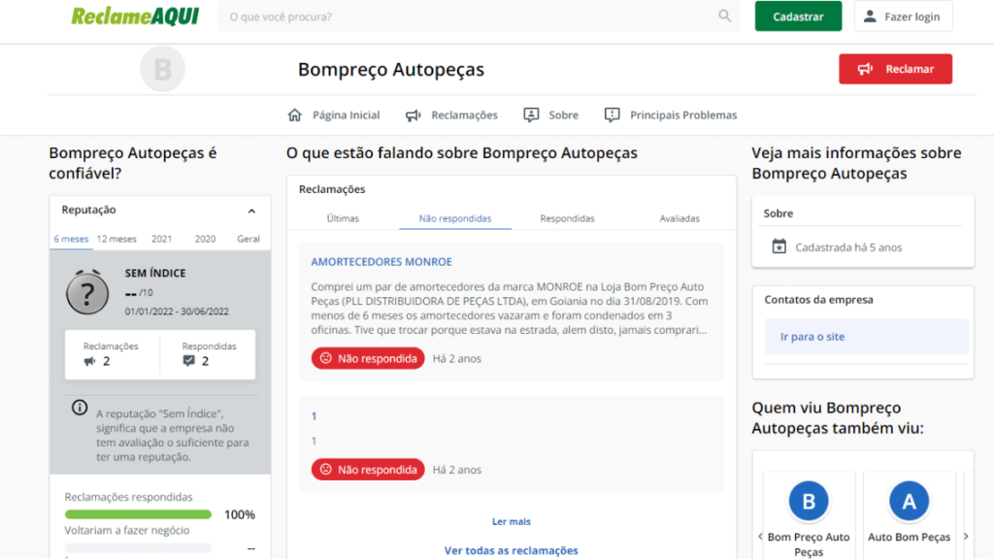Open the Principais Problemas menu item
This screenshot has width=994, height=559.
671,115
